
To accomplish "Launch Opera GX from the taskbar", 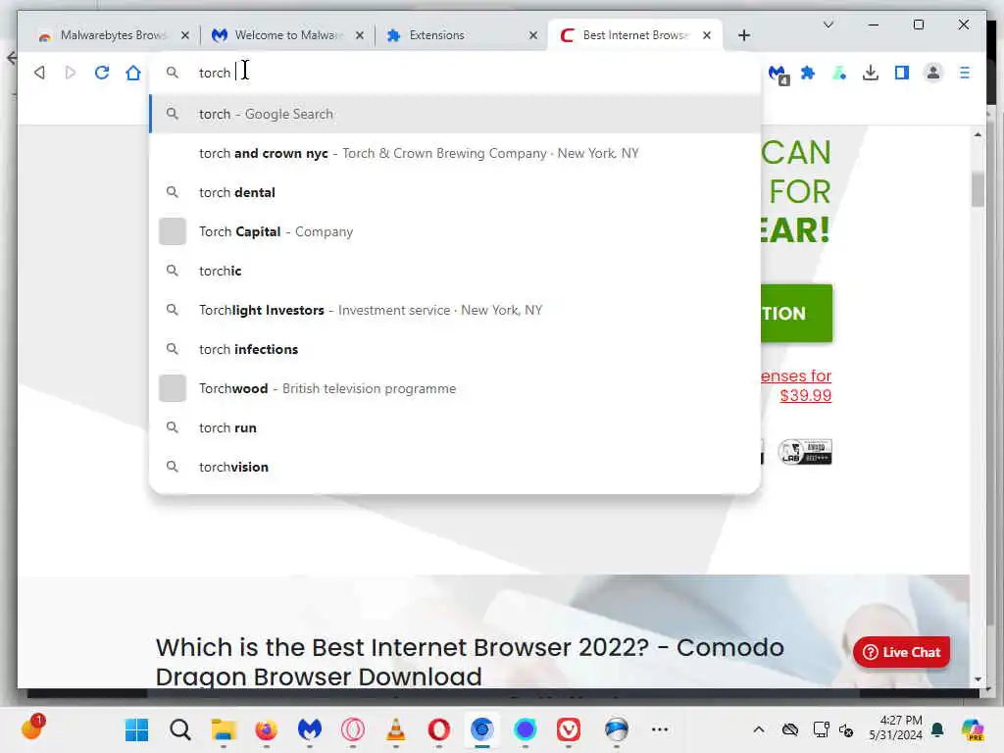I will pyautogui.click(x=353, y=729).
